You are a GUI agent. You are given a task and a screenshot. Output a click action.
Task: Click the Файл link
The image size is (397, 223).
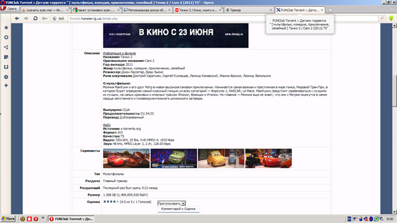[x=107, y=125]
